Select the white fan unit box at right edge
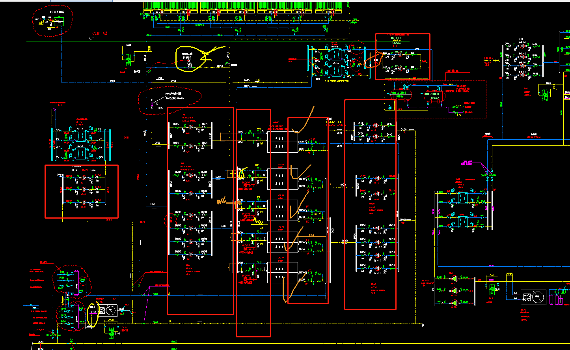Screen dimensions: 570x350 coord(534,298)
